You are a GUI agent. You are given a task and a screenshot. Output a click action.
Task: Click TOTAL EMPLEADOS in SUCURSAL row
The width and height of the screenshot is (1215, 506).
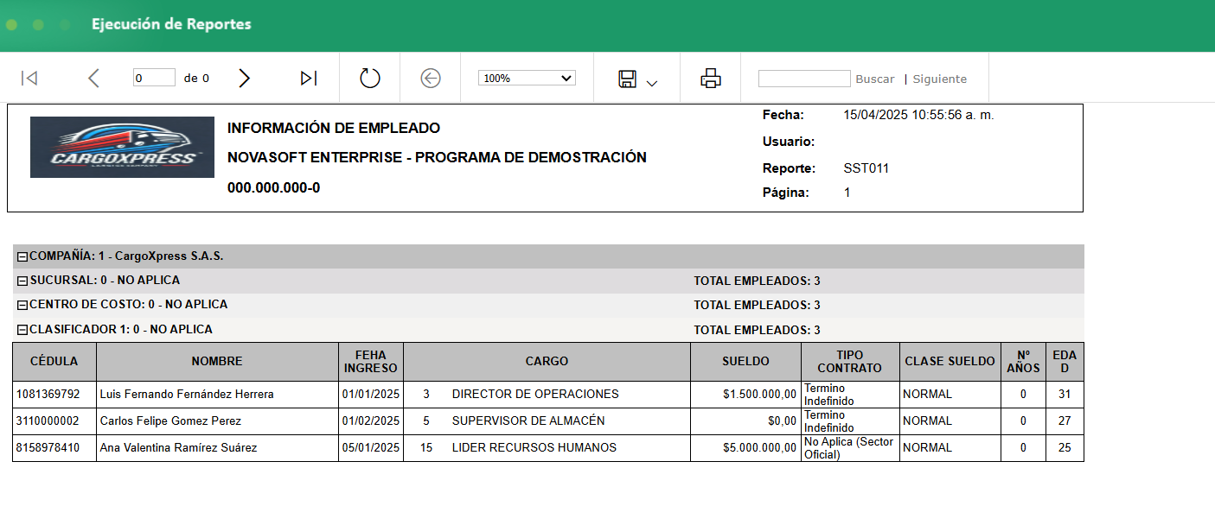point(757,281)
